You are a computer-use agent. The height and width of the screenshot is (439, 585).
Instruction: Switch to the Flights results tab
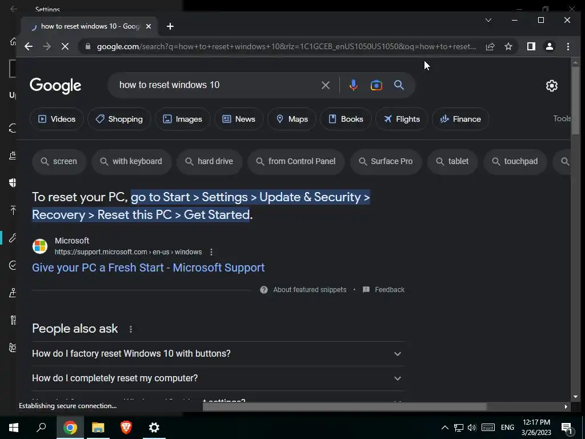tap(402, 119)
